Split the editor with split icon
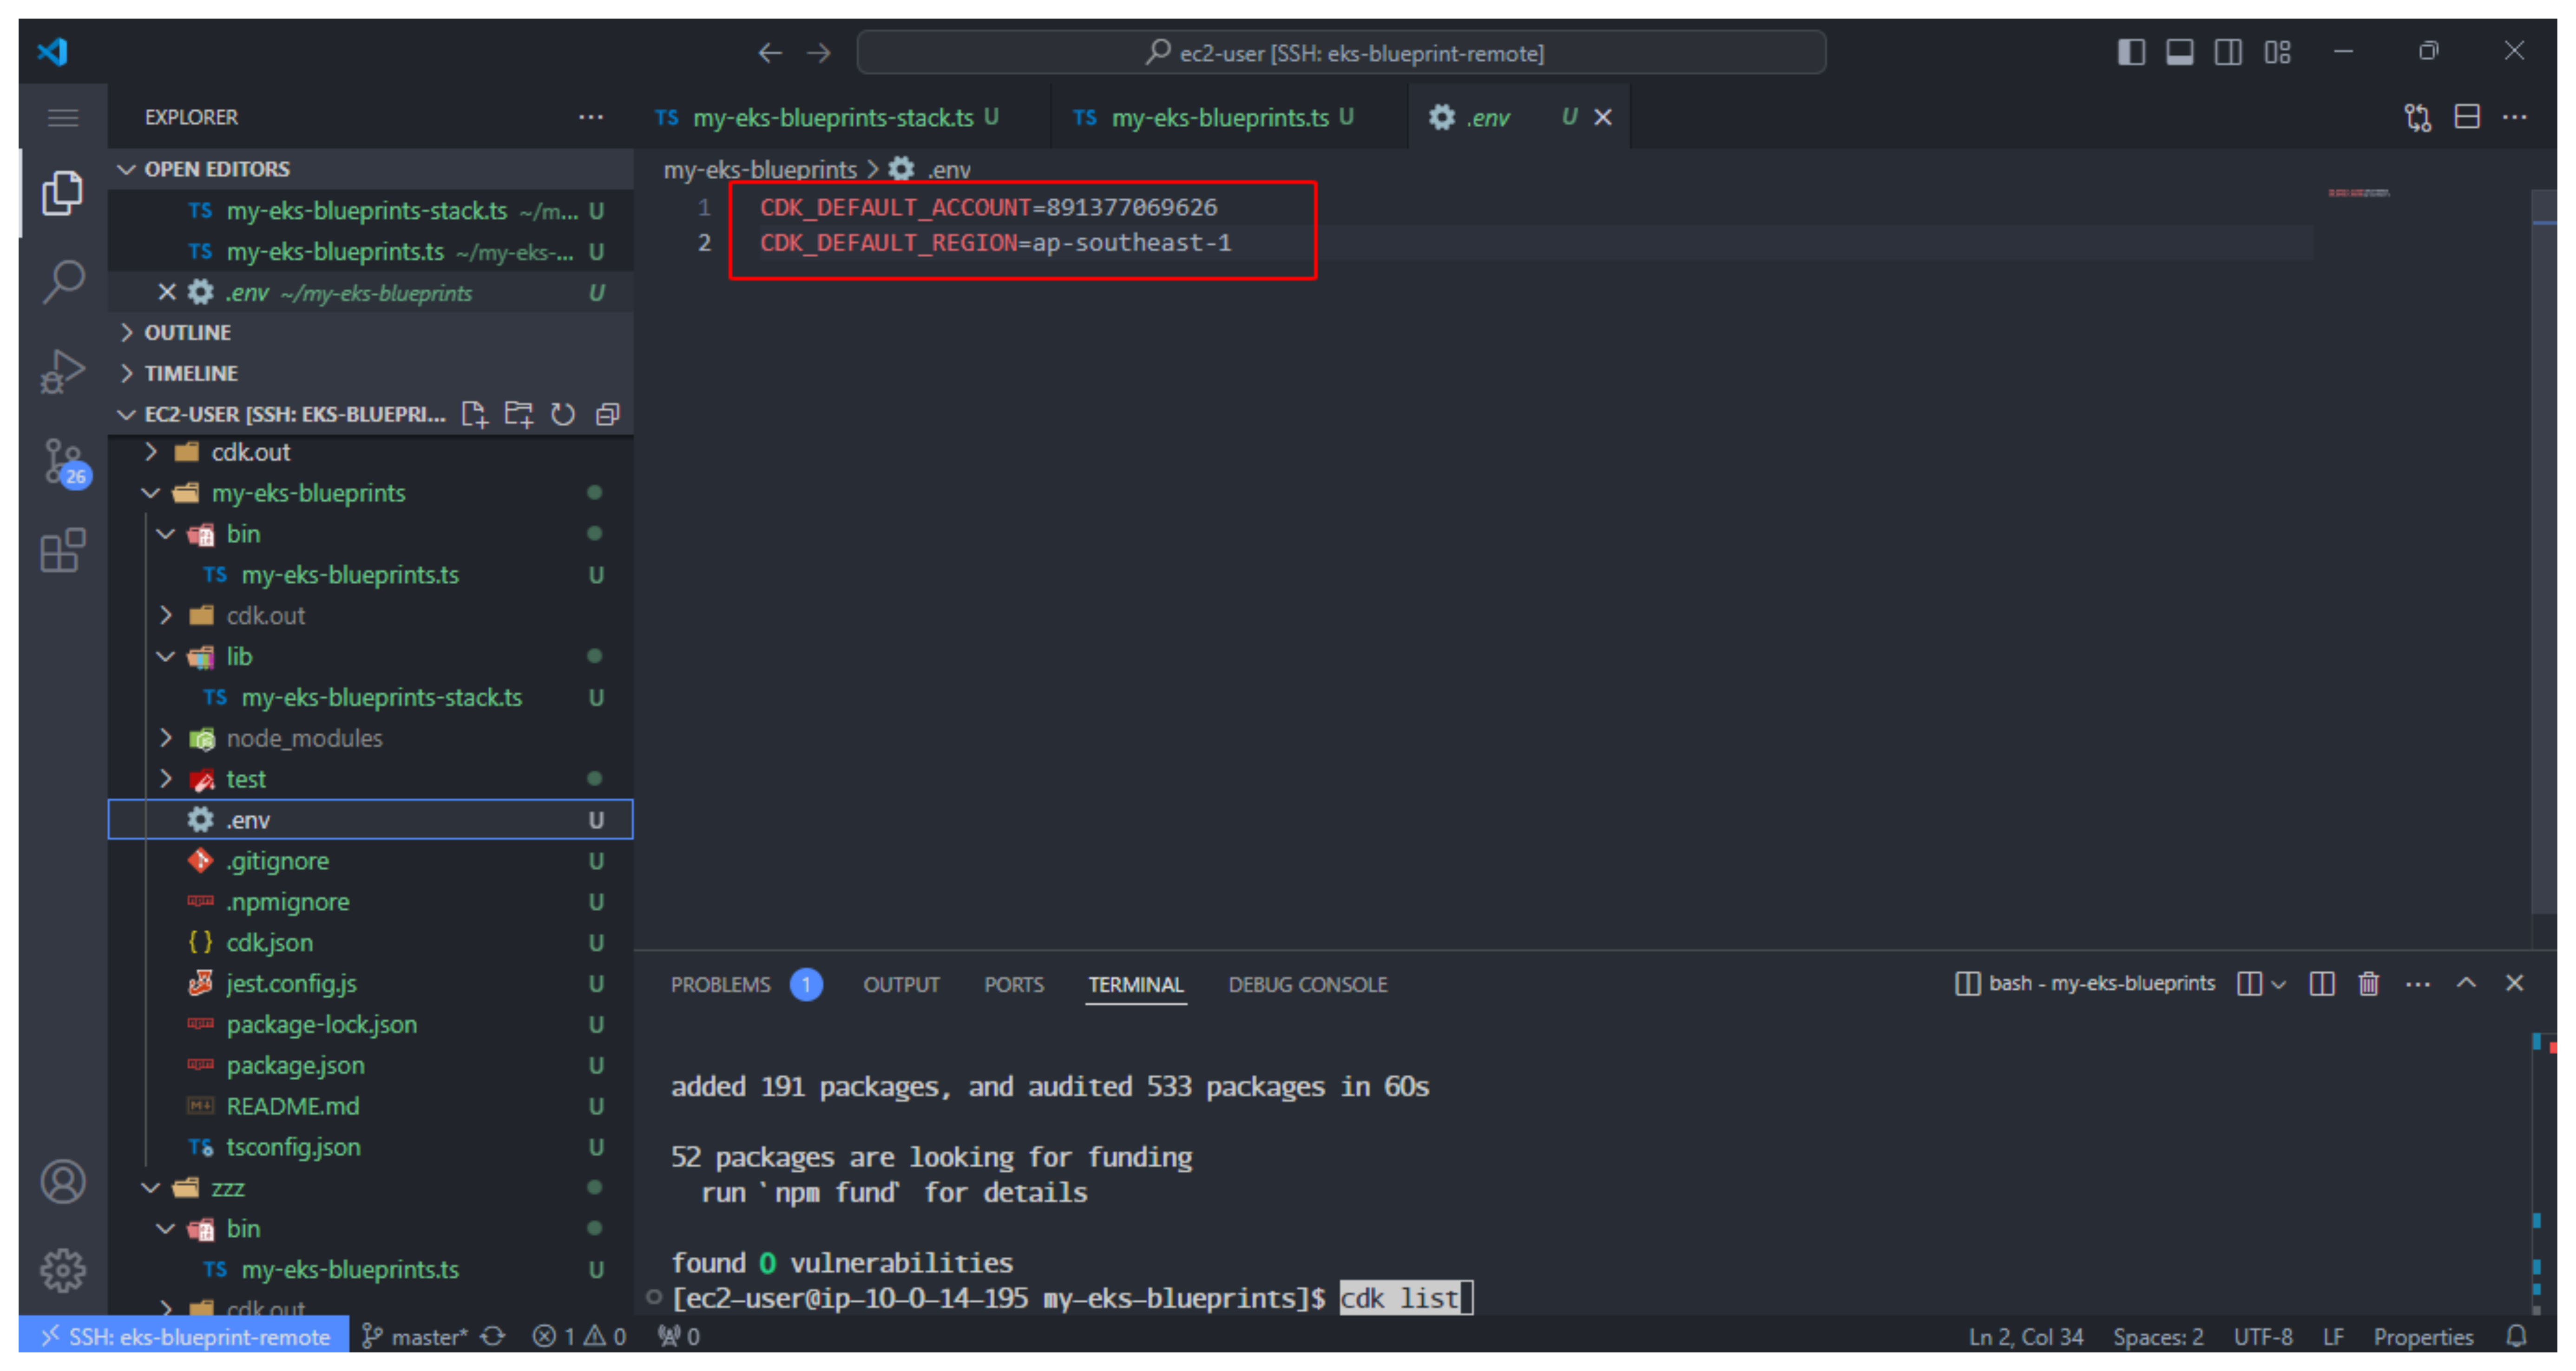The width and height of the screenshot is (2576, 1371). (x=2467, y=118)
